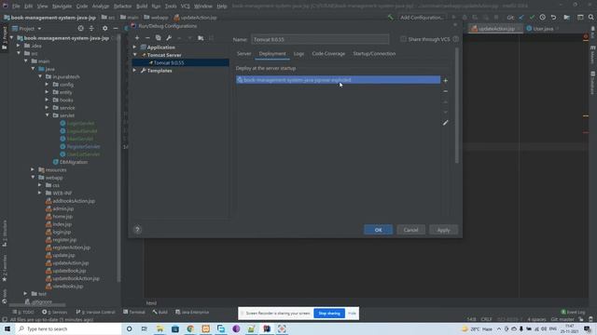Select war exploded artifact row in deploy list
This screenshot has width=597, height=335.
338,80
